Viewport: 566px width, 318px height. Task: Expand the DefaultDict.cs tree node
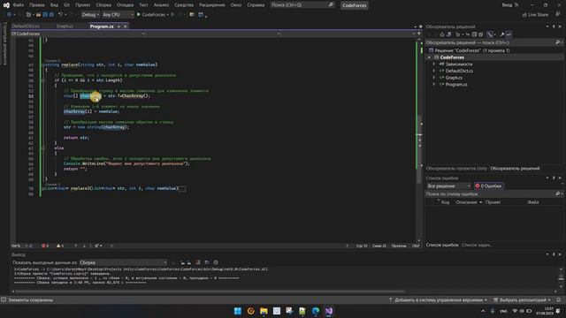[434, 71]
